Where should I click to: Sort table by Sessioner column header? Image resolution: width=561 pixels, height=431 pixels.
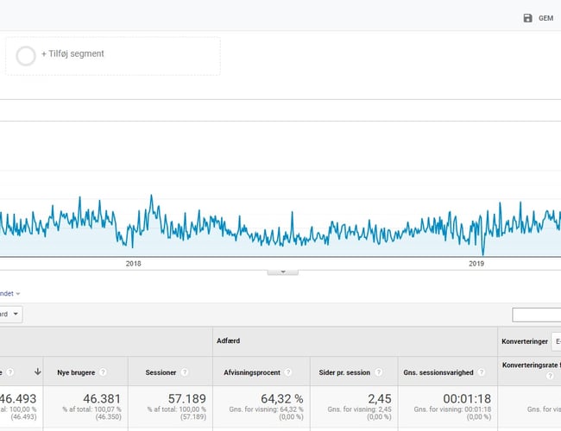coord(154,372)
